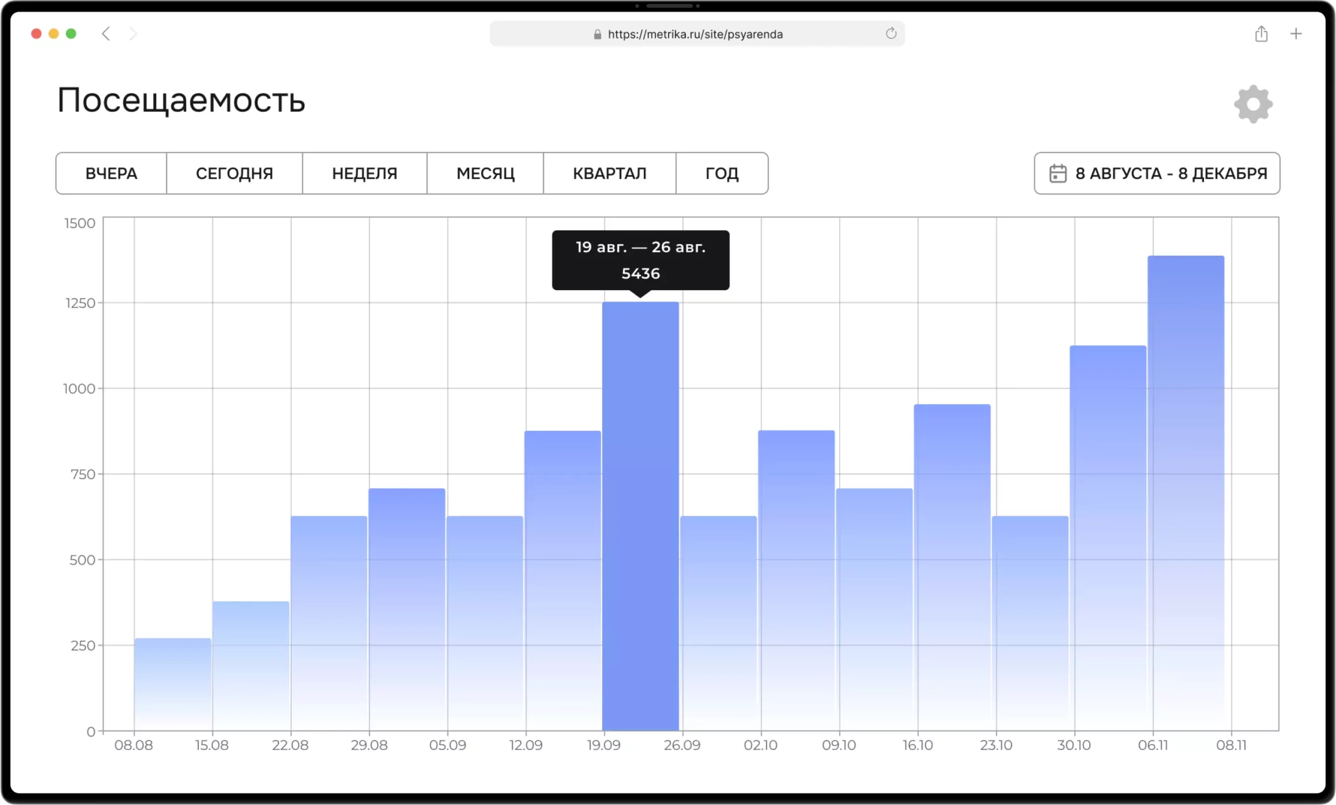Click the address bar URL field
1336x805 pixels.
(x=697, y=34)
